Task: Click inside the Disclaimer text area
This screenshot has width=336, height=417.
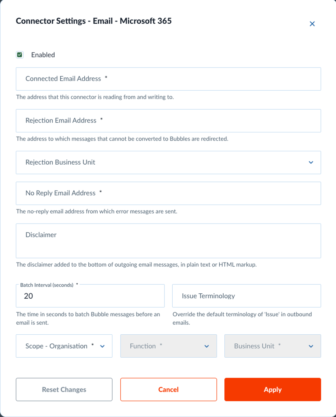Action: (x=168, y=240)
